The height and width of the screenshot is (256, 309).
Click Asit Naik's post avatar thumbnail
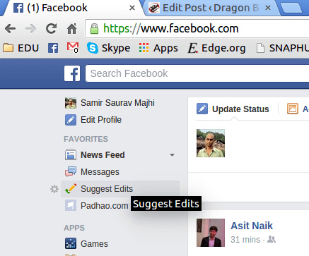211,233
